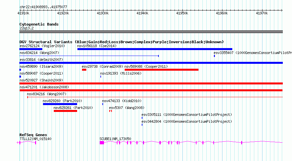Click the 41970k ruler tick label
Viewport: 292px width, 161px height.
click(x=262, y=13)
